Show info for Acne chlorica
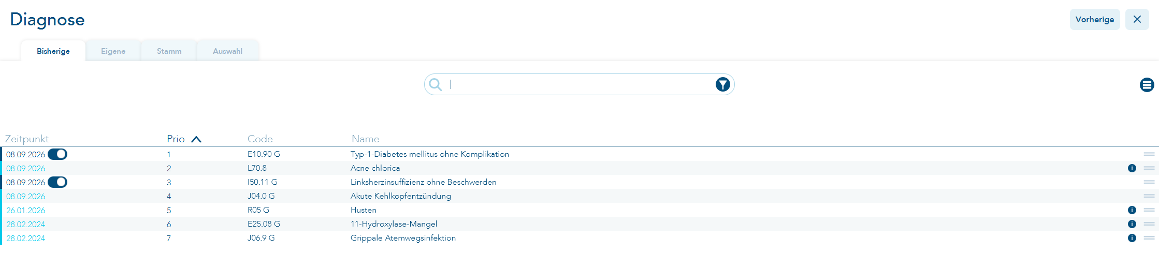This screenshot has width=1159, height=253. point(1132,168)
